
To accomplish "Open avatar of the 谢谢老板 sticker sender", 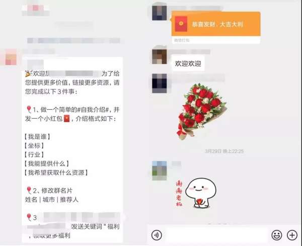I will pyautogui.click(x=159, y=171).
